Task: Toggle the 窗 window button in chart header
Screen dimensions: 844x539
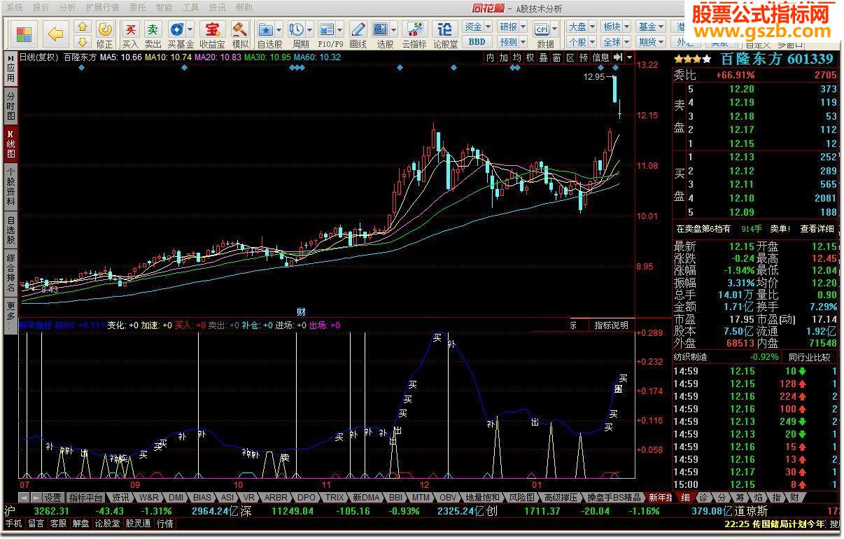Action: pyautogui.click(x=556, y=57)
